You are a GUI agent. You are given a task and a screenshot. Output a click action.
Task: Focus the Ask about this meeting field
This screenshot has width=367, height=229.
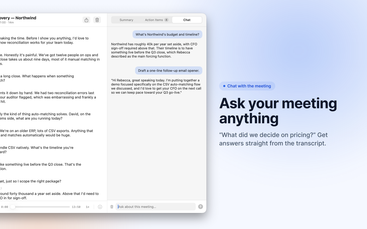pos(155,207)
